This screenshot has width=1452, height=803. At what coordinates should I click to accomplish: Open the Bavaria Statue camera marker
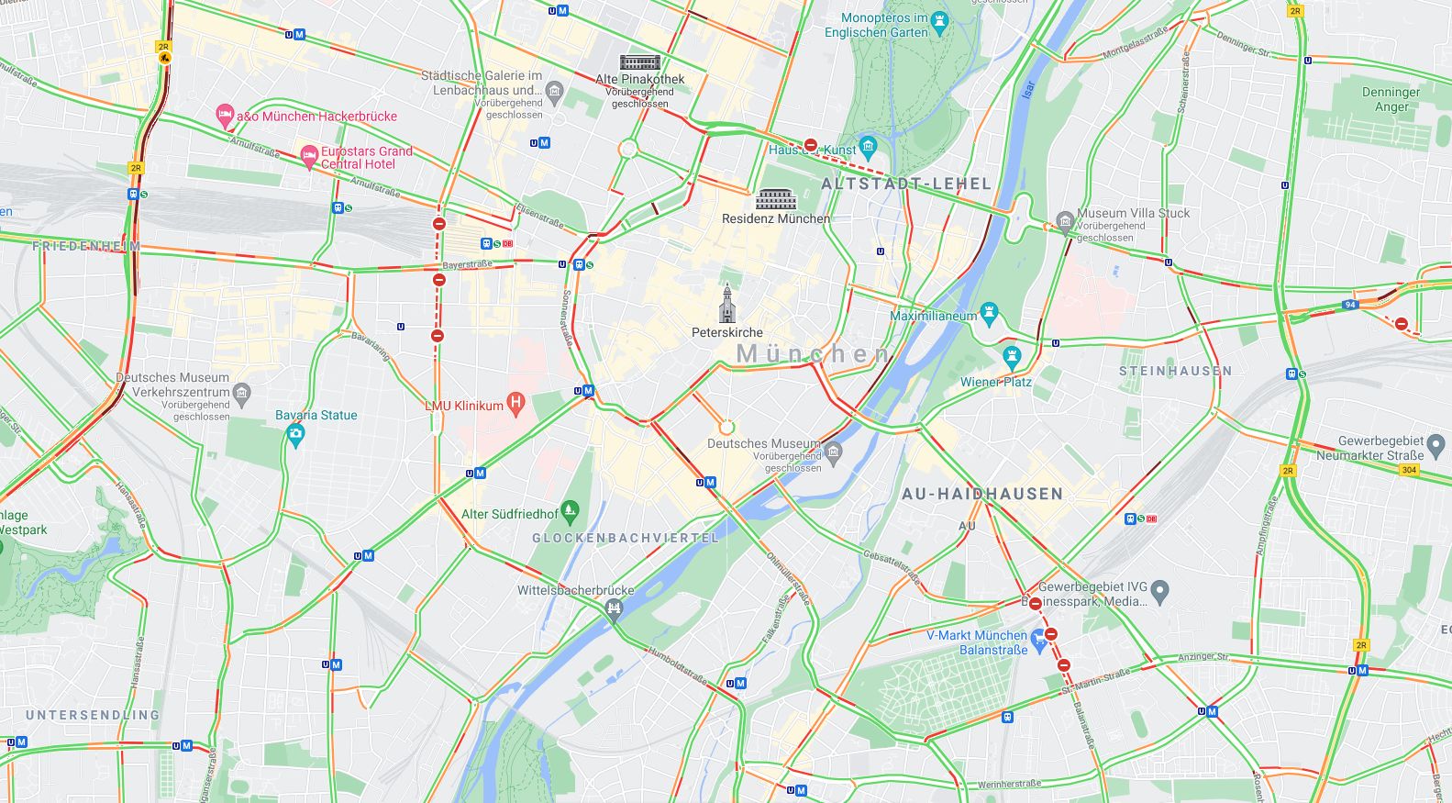(x=295, y=434)
